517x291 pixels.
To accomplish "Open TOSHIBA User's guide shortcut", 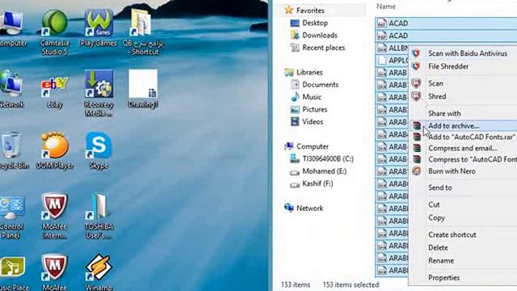I will [x=99, y=217].
